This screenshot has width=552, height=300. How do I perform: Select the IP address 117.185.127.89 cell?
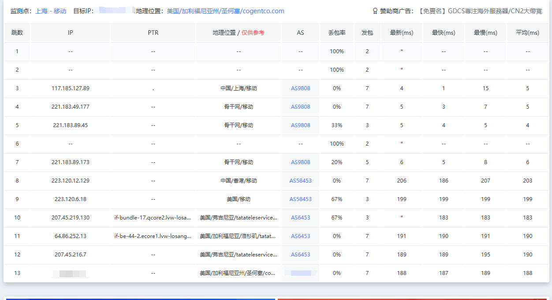coord(71,88)
